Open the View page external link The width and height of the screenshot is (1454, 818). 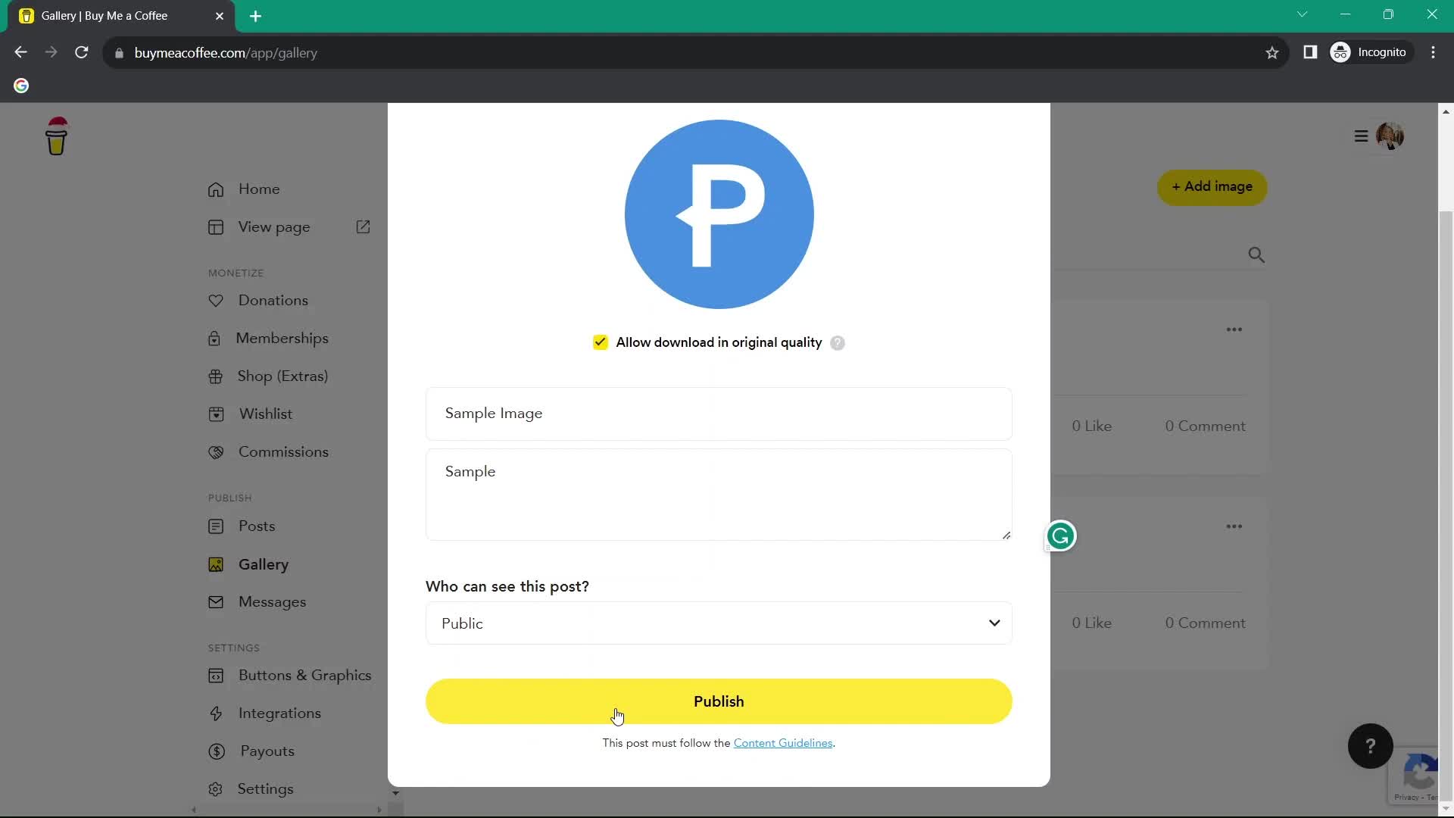(x=363, y=226)
